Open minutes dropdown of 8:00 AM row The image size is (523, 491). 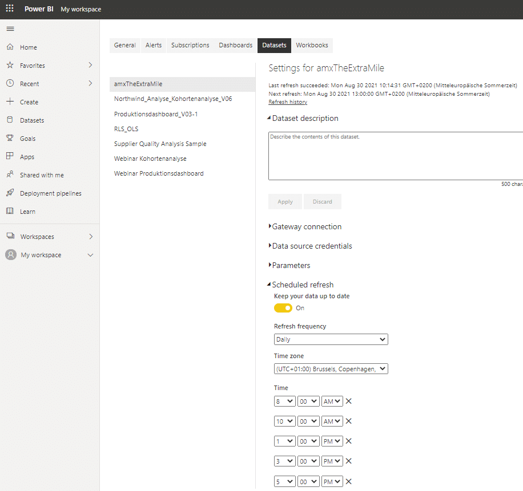tap(308, 401)
